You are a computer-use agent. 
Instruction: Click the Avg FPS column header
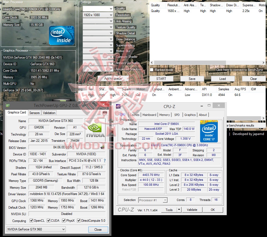(240, 89)
